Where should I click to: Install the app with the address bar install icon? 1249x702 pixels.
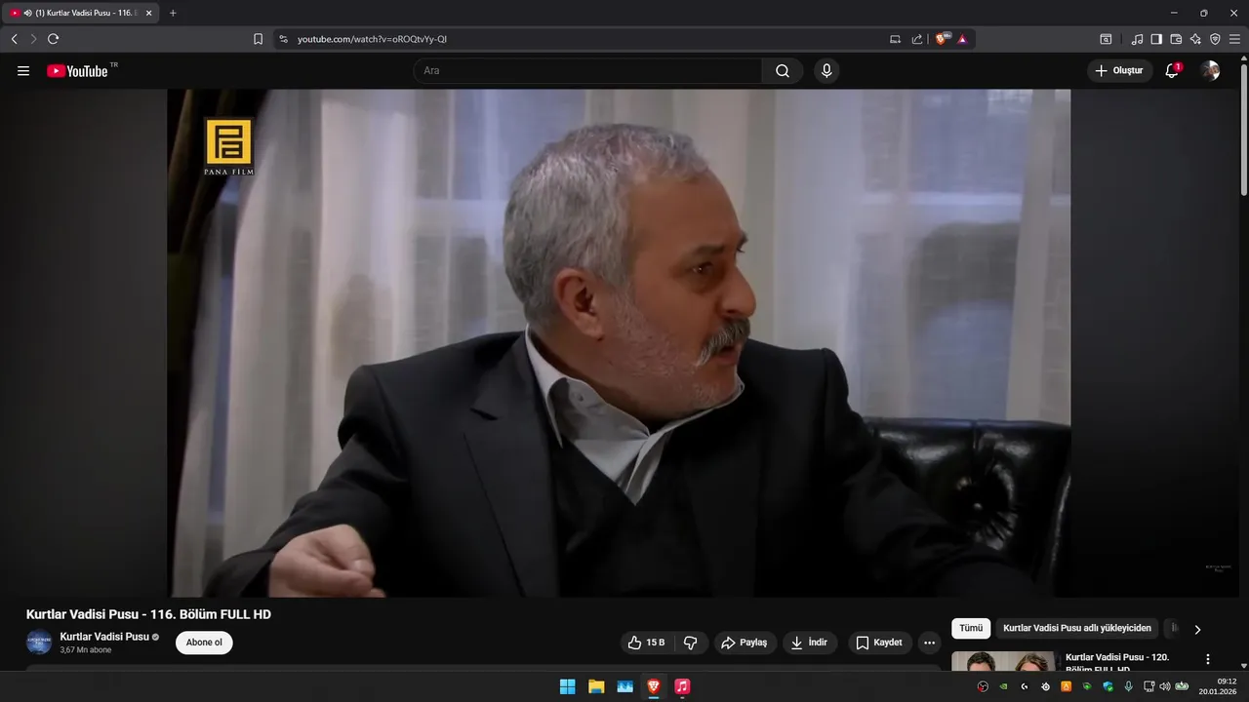click(x=895, y=39)
